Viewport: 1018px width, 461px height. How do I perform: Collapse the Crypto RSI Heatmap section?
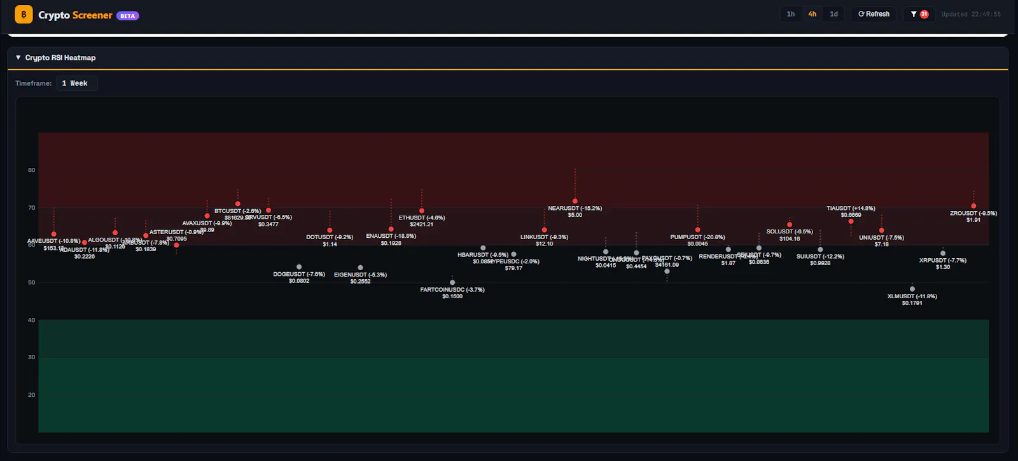[x=18, y=58]
